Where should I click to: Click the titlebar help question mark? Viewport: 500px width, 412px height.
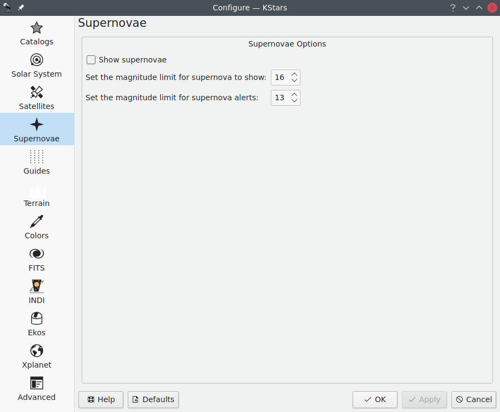pos(452,8)
